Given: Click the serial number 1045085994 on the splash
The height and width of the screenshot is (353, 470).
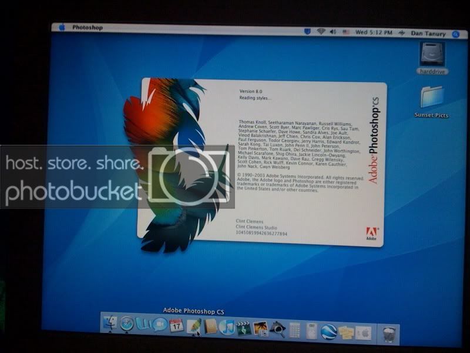Looking at the screenshot, I should [x=261, y=233].
